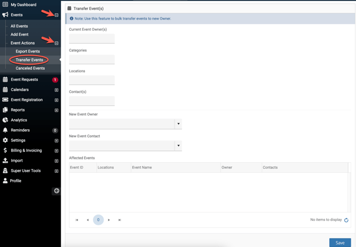Click the Event Requests calendar icon
The height and width of the screenshot is (247, 356).
pyautogui.click(x=5, y=80)
